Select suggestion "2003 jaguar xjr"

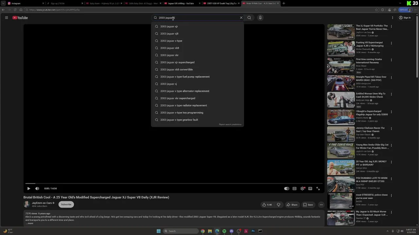tap(197, 26)
